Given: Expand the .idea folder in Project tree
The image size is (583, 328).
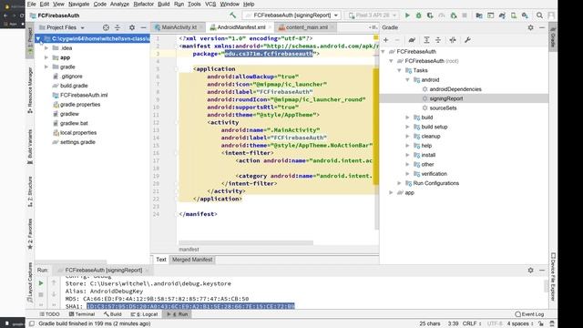Looking at the screenshot, I should tap(46, 48).
